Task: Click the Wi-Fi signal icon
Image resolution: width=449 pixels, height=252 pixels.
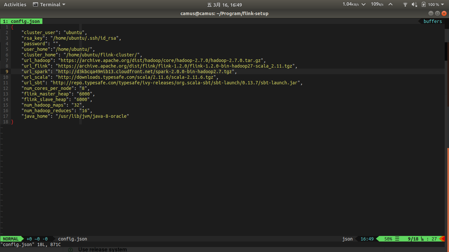Action: (x=405, y=4)
